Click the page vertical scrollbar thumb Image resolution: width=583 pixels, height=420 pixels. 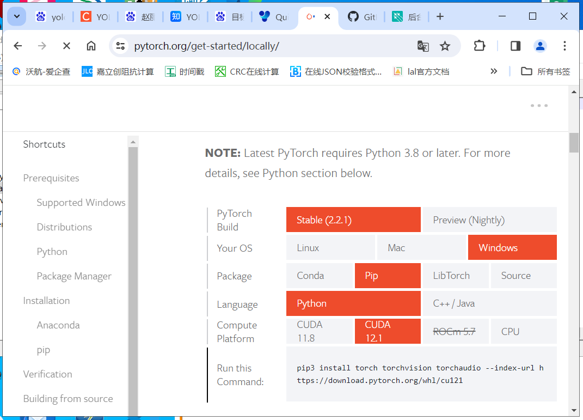pyautogui.click(x=574, y=143)
